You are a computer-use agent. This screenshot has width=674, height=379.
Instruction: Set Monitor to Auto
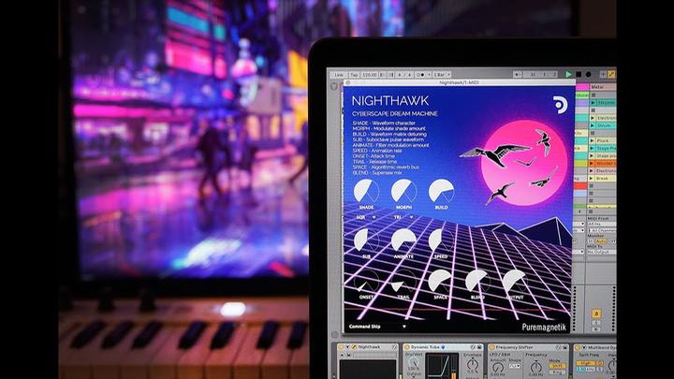(x=601, y=241)
